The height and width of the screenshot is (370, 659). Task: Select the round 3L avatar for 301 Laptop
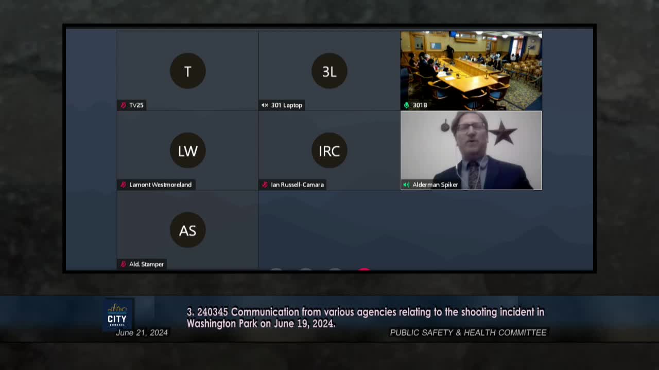coord(329,71)
